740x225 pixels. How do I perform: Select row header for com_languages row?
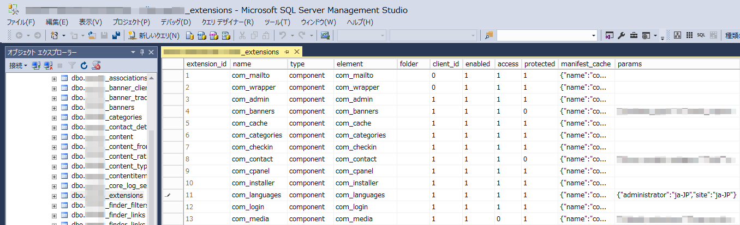point(172,195)
